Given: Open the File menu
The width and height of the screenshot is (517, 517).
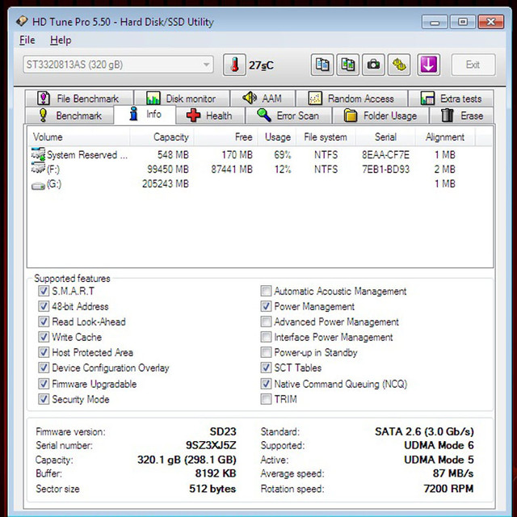Looking at the screenshot, I should click(x=27, y=40).
